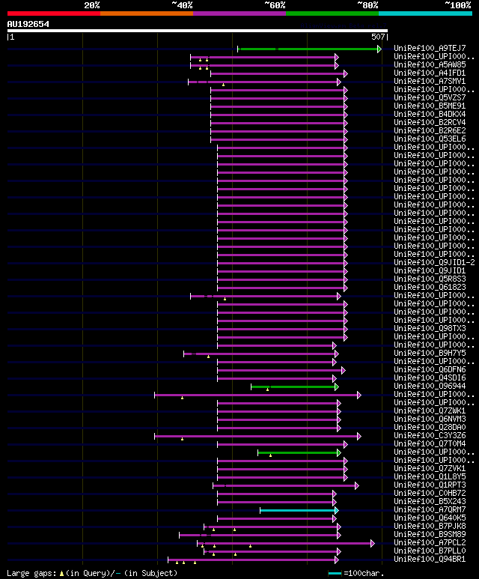
Task: Click the purple alignment bar of A7PCL2
Action: pyautogui.click(x=286, y=544)
